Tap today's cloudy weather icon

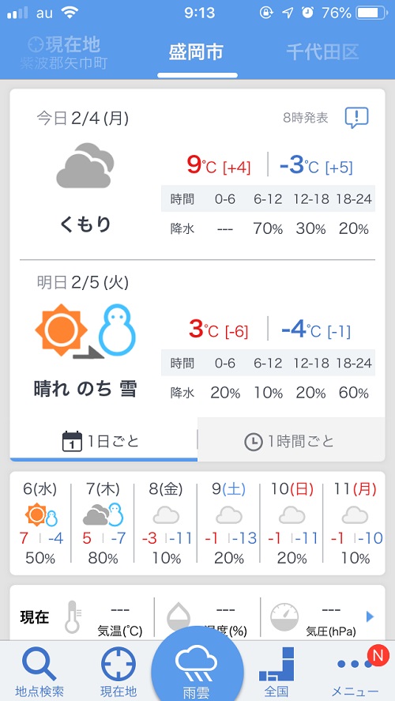[x=85, y=165]
